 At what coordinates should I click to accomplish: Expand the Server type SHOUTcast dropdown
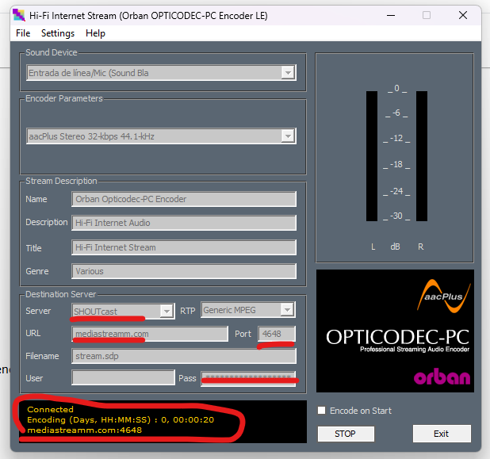[x=167, y=311]
